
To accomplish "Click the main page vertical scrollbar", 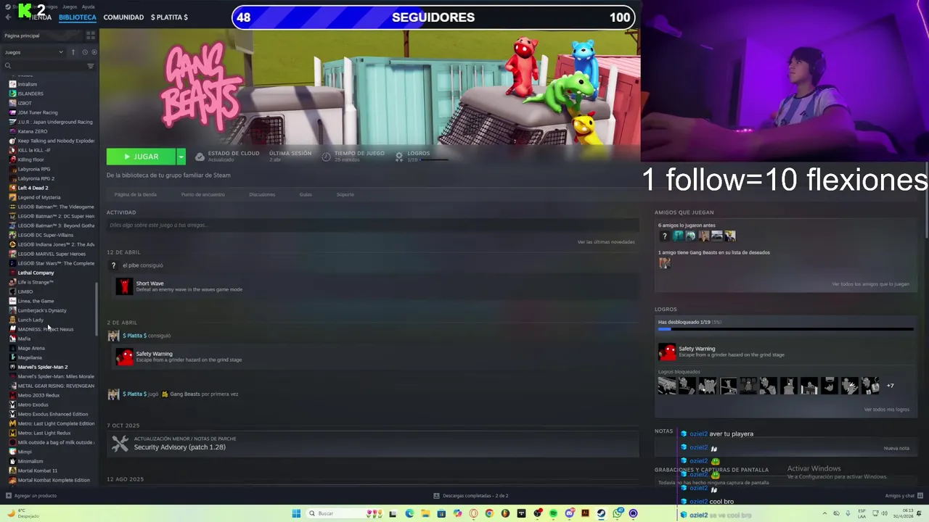I will coord(926,199).
